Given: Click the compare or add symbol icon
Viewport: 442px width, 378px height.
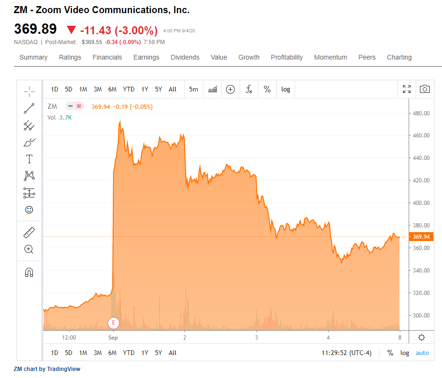Looking at the screenshot, I should pyautogui.click(x=231, y=90).
